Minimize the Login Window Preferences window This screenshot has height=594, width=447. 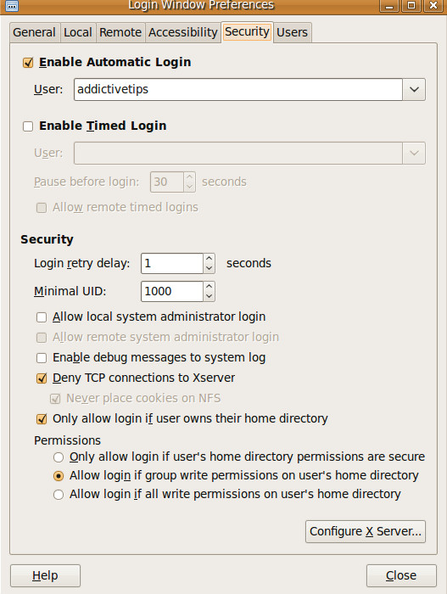(389, 5)
